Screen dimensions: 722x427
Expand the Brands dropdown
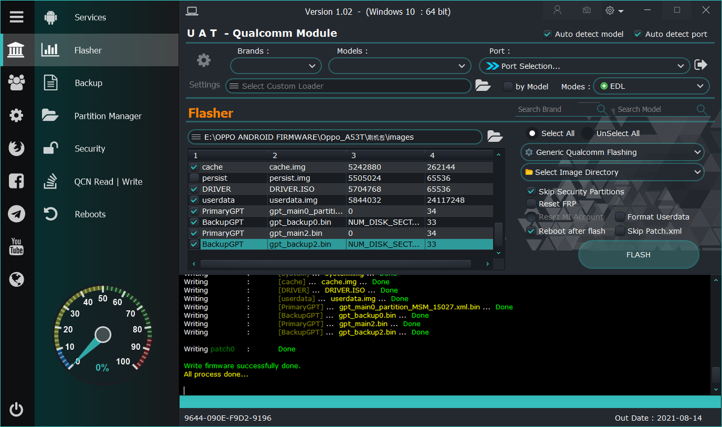point(276,66)
